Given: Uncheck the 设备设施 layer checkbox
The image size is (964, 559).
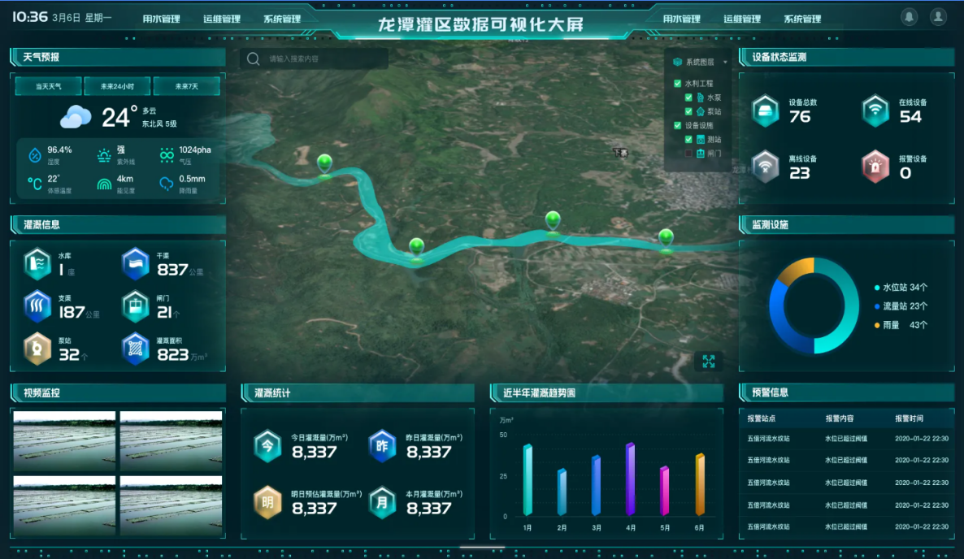Looking at the screenshot, I should 678,125.
